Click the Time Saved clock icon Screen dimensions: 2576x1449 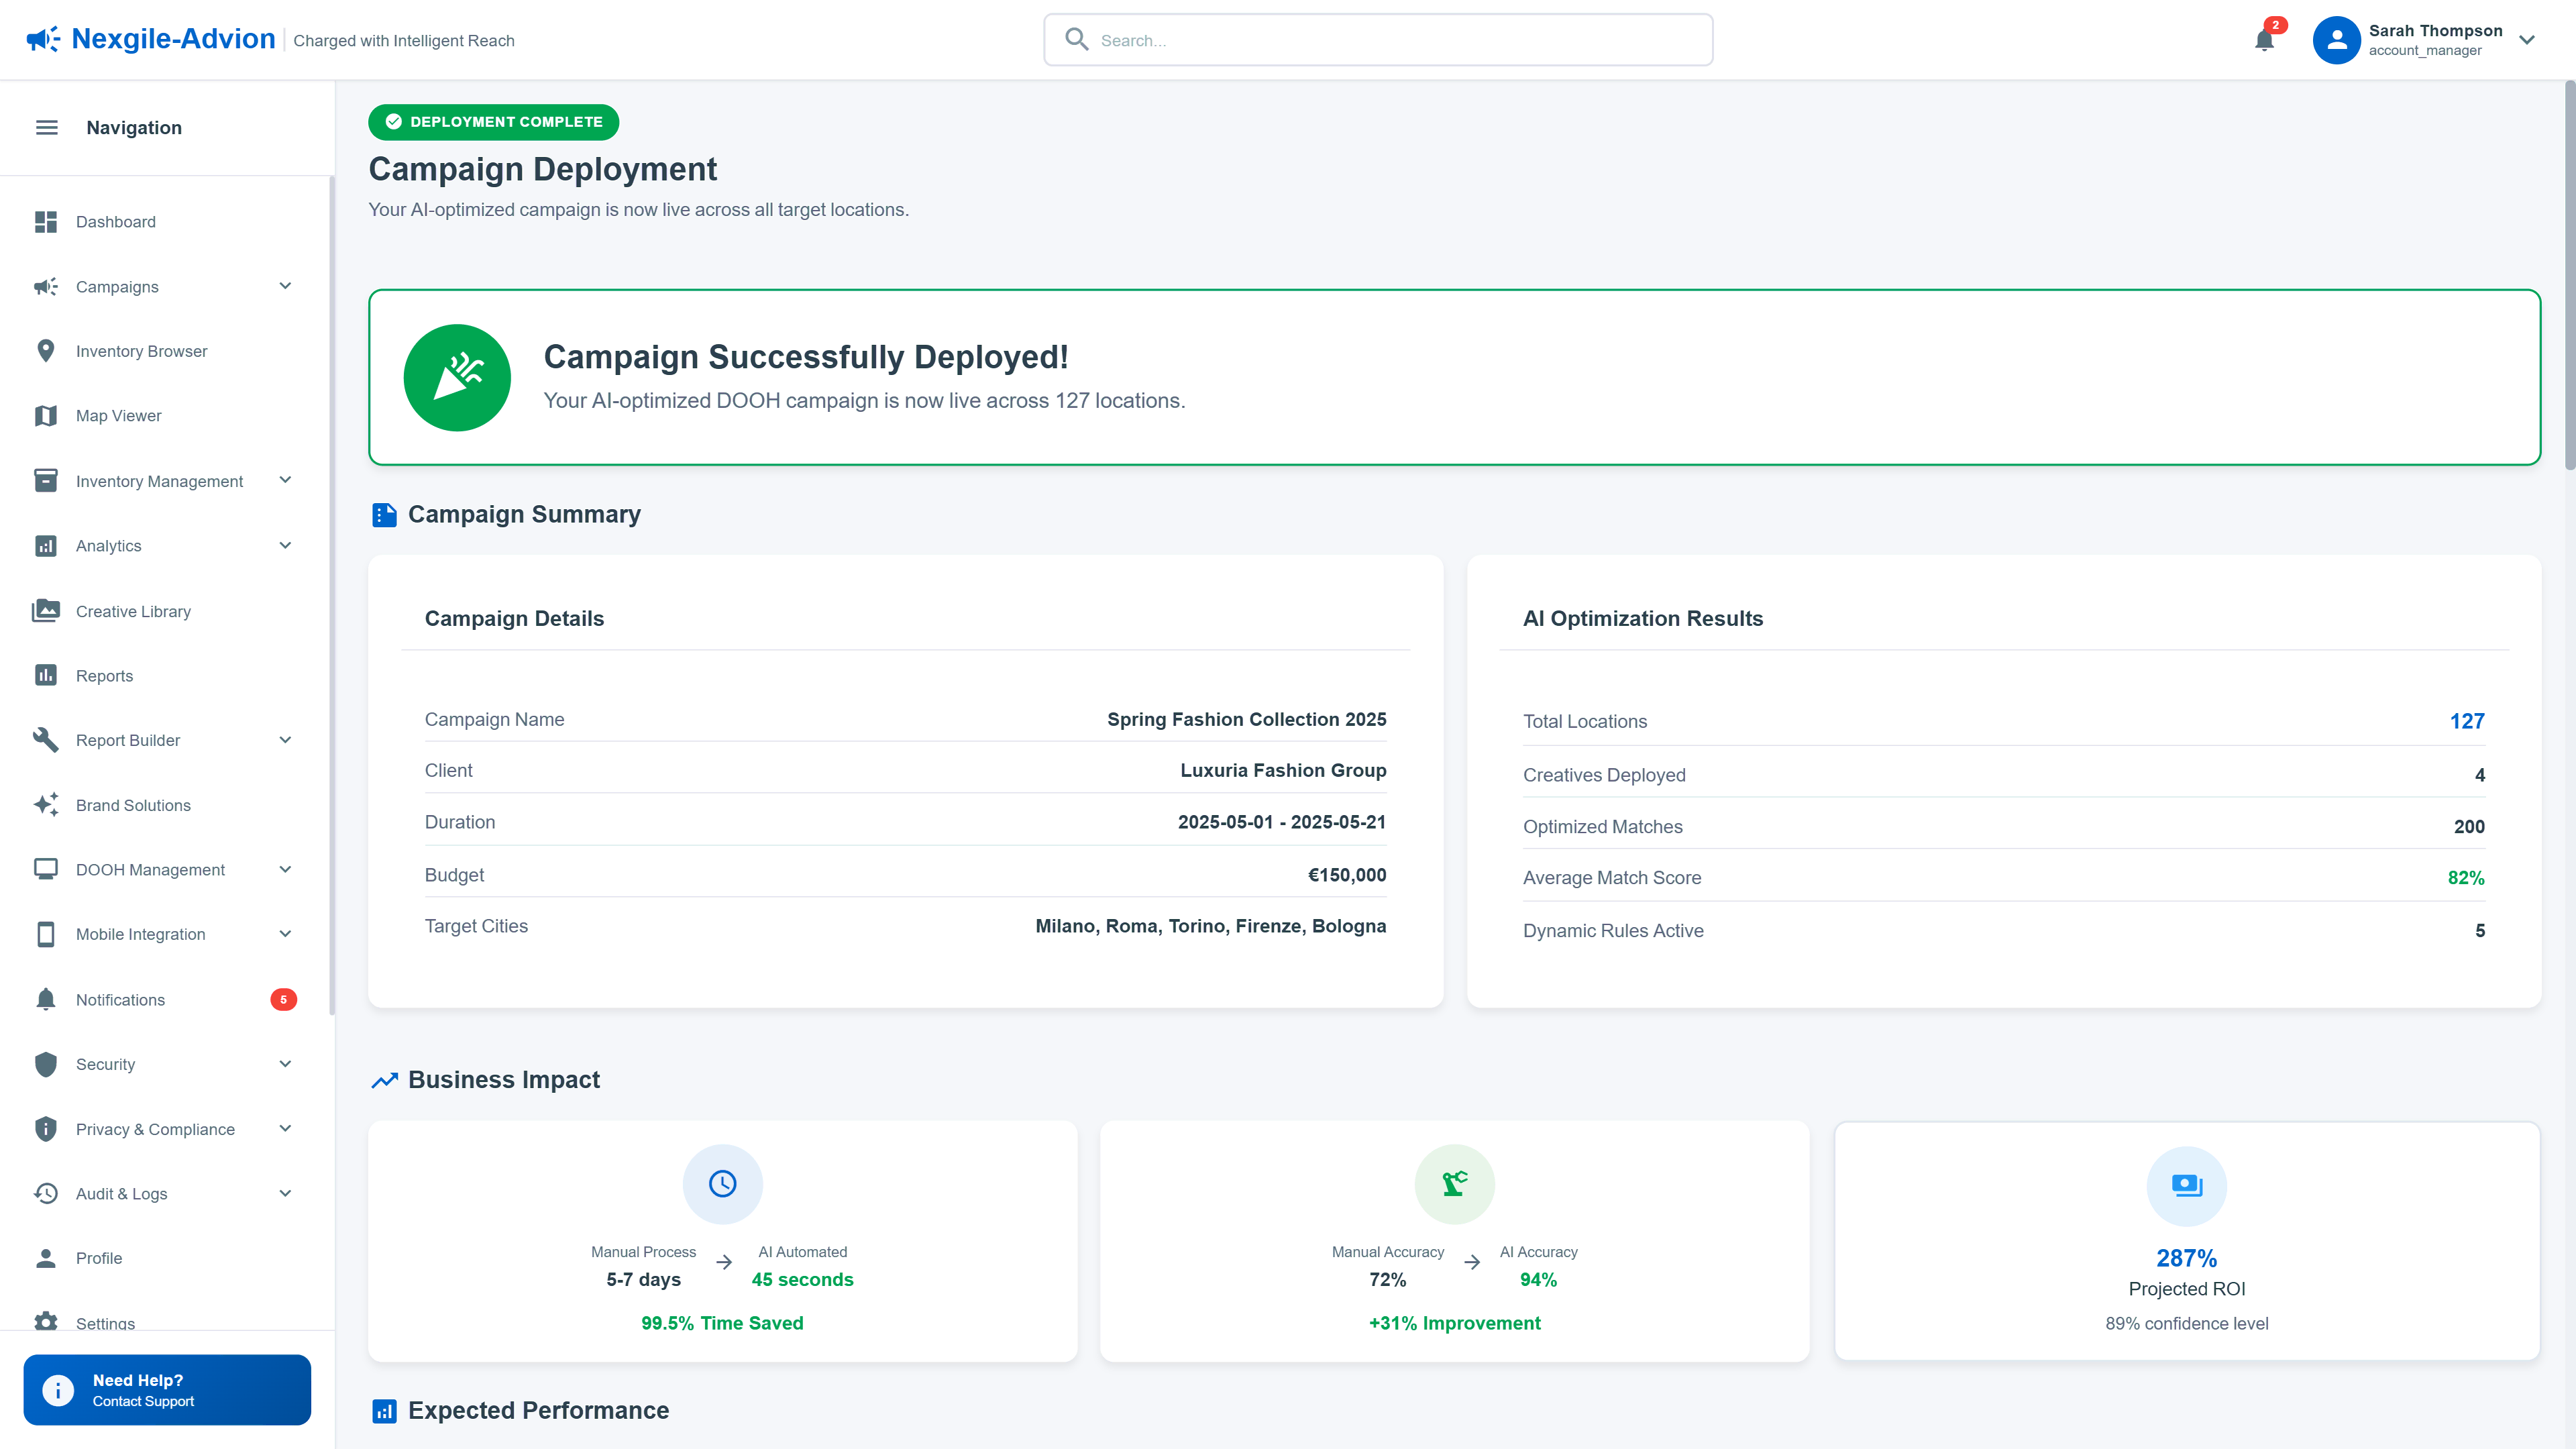click(x=722, y=1184)
